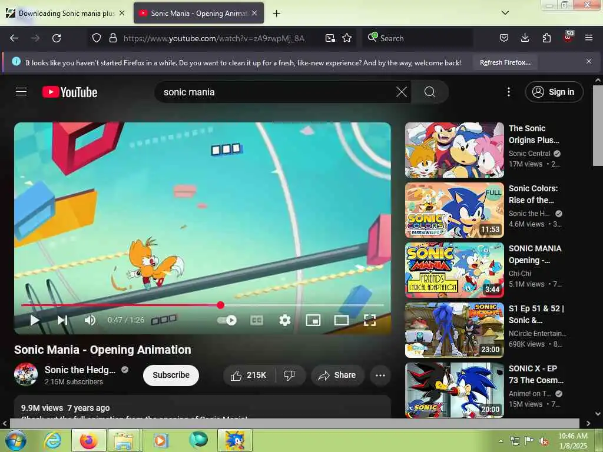Open the Windows Media Player taskbar icon
The height and width of the screenshot is (452, 603).
click(x=160, y=440)
